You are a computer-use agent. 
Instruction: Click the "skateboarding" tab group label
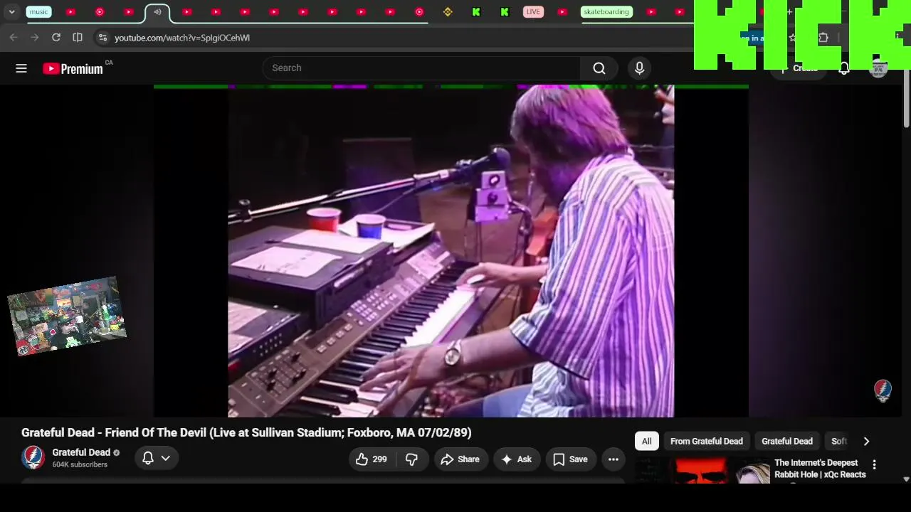(606, 12)
